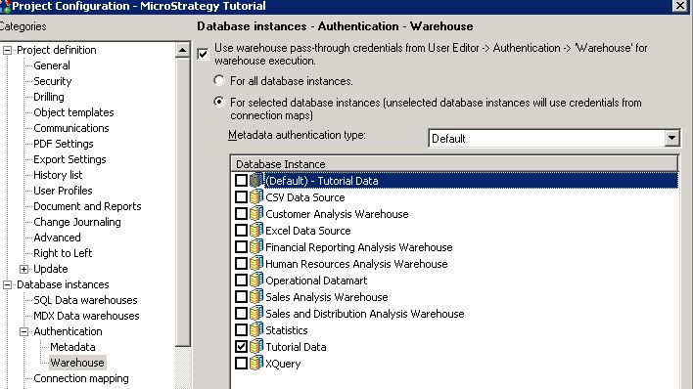Click the Operational Datamart database icon
The height and width of the screenshot is (389, 693).
click(x=256, y=280)
